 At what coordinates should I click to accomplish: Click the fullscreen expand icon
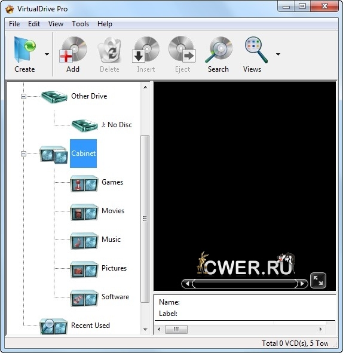(318, 281)
